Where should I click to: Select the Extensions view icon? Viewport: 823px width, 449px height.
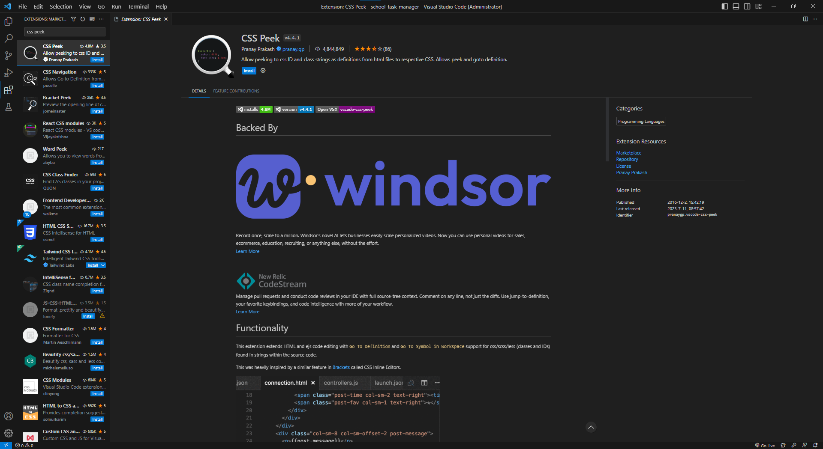pos(8,90)
